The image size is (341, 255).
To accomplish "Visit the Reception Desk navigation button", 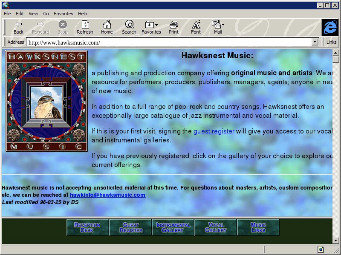I will [87, 227].
